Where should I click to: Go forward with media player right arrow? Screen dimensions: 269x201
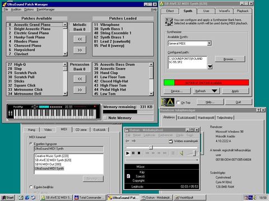[134, 141]
